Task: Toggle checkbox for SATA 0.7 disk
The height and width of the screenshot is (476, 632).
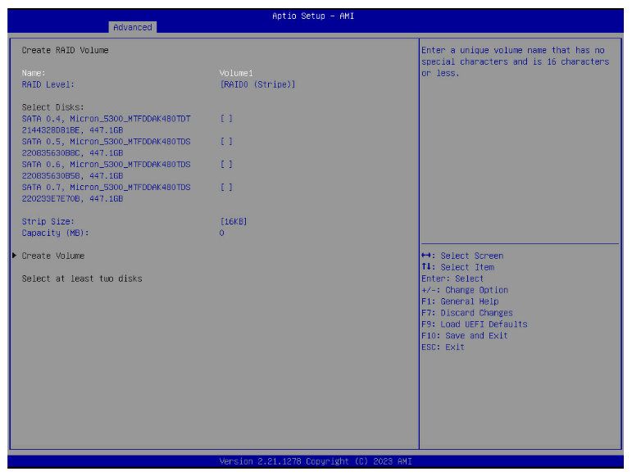Action: point(226,188)
